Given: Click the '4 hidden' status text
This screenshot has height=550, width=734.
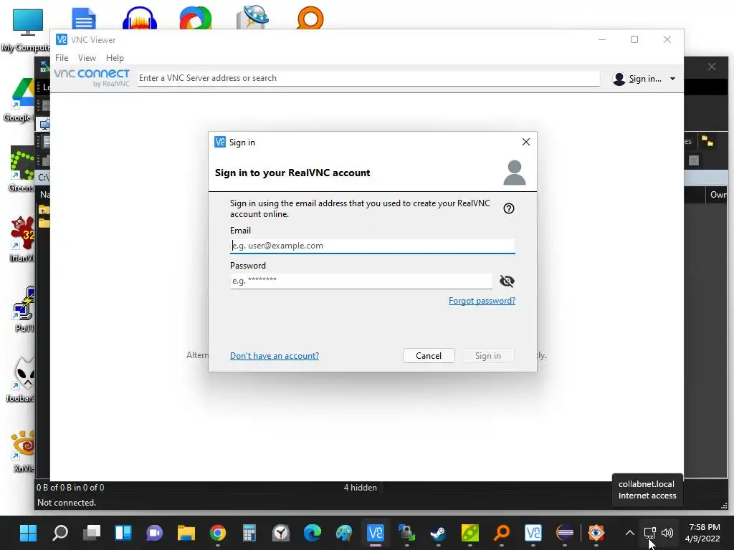Looking at the screenshot, I should coord(360,487).
